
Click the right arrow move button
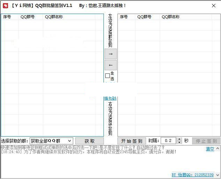point(110,54)
